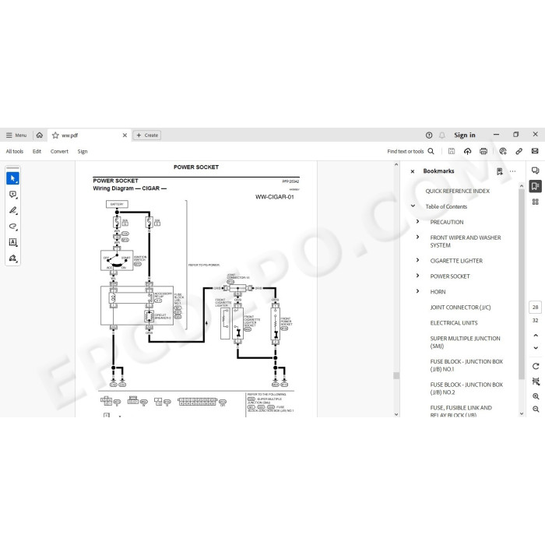Select the Highlight pen tool
Image resolution: width=545 pixels, height=545 pixels.
coord(13,211)
